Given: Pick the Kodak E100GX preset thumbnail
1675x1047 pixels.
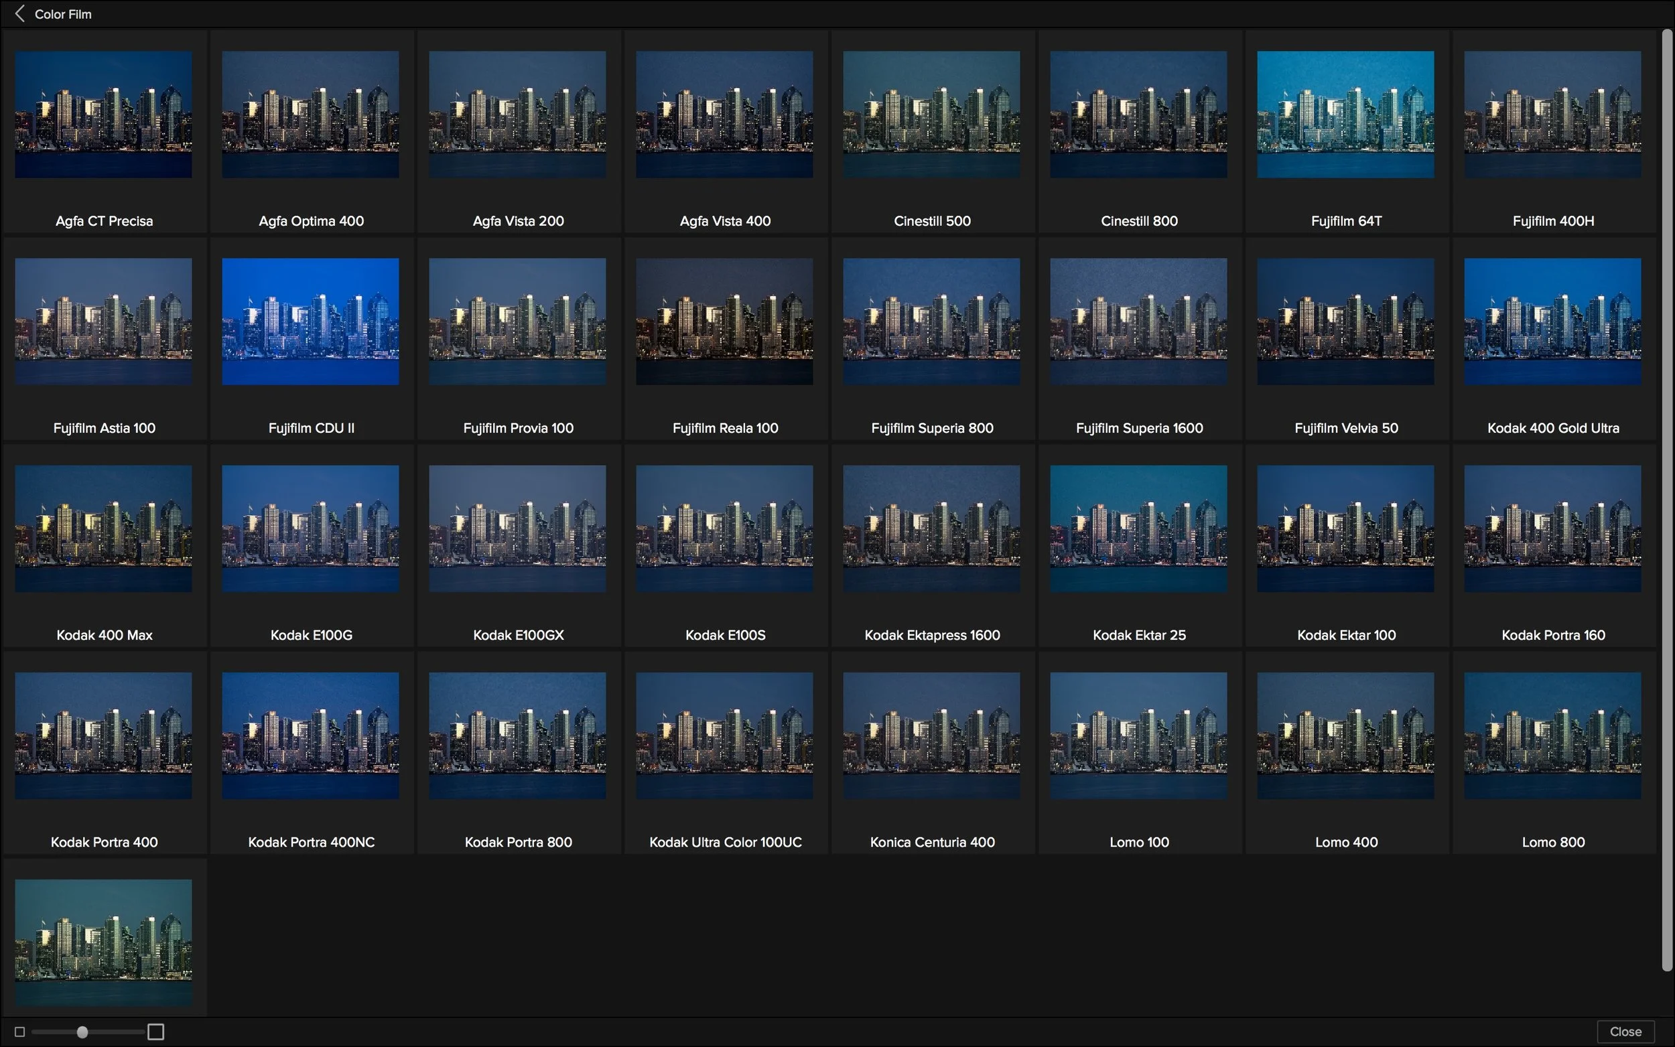Looking at the screenshot, I should click(517, 529).
